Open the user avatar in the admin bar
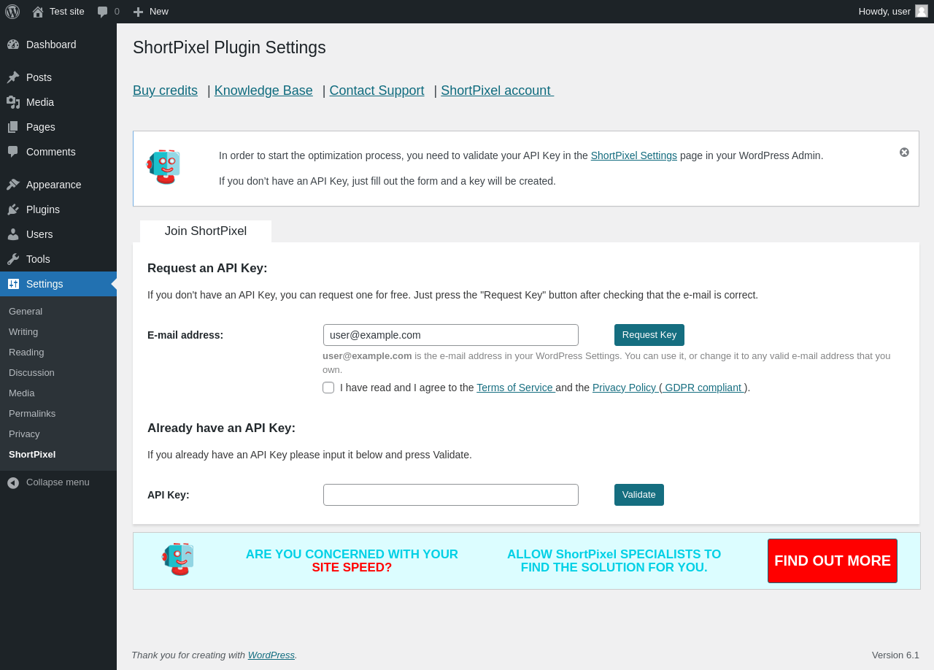 [922, 11]
